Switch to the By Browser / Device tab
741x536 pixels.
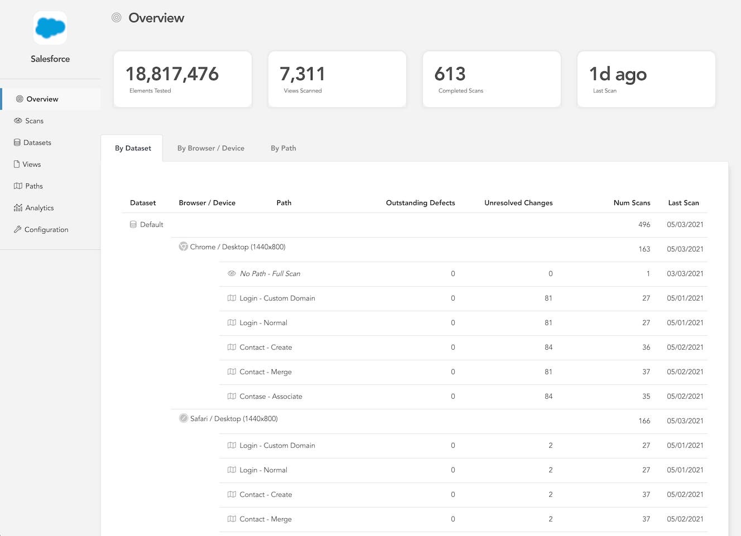211,148
